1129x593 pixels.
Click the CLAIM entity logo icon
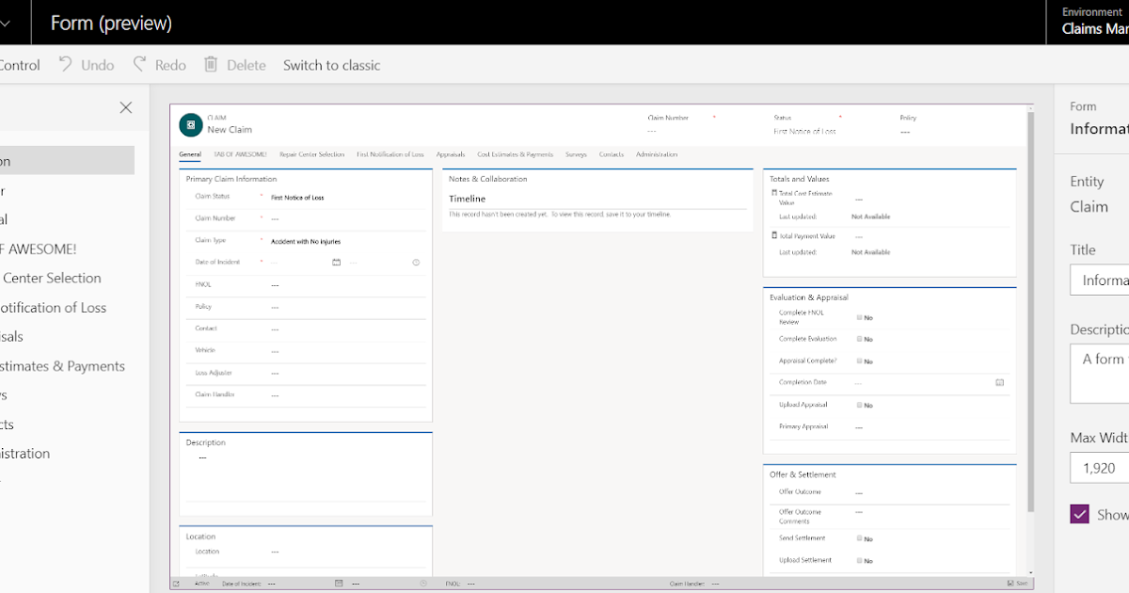[190, 124]
